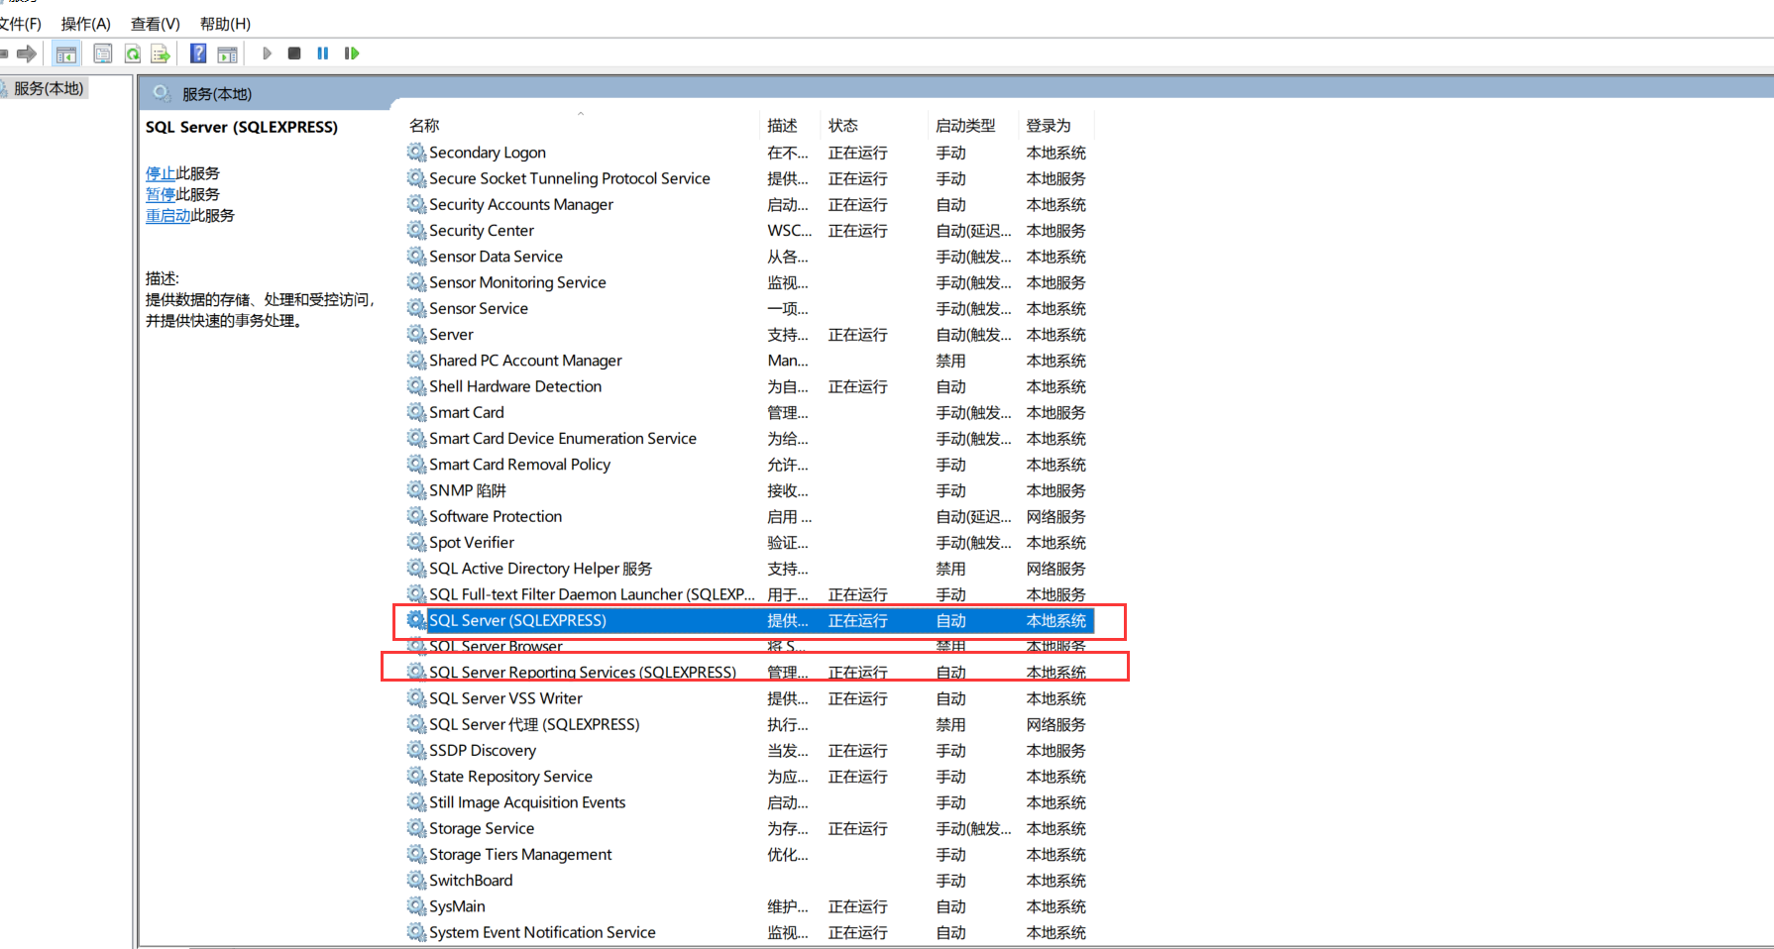
Task: Click gear icon beside Storage Service
Action: click(x=416, y=828)
